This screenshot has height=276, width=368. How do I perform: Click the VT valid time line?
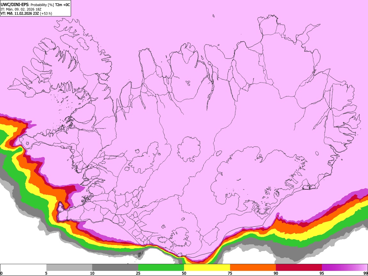point(26,13)
